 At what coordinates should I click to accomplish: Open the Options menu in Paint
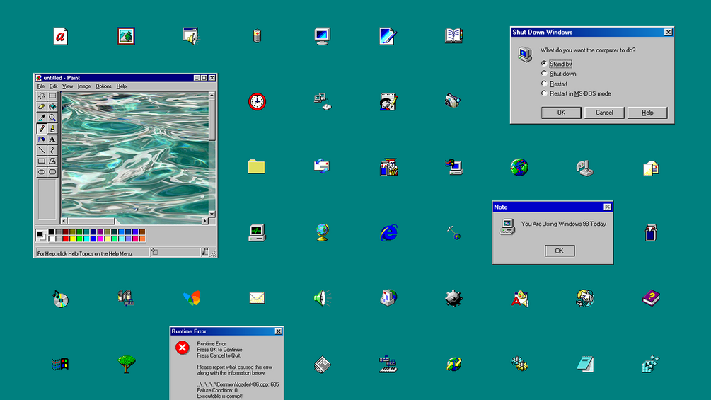tap(103, 86)
